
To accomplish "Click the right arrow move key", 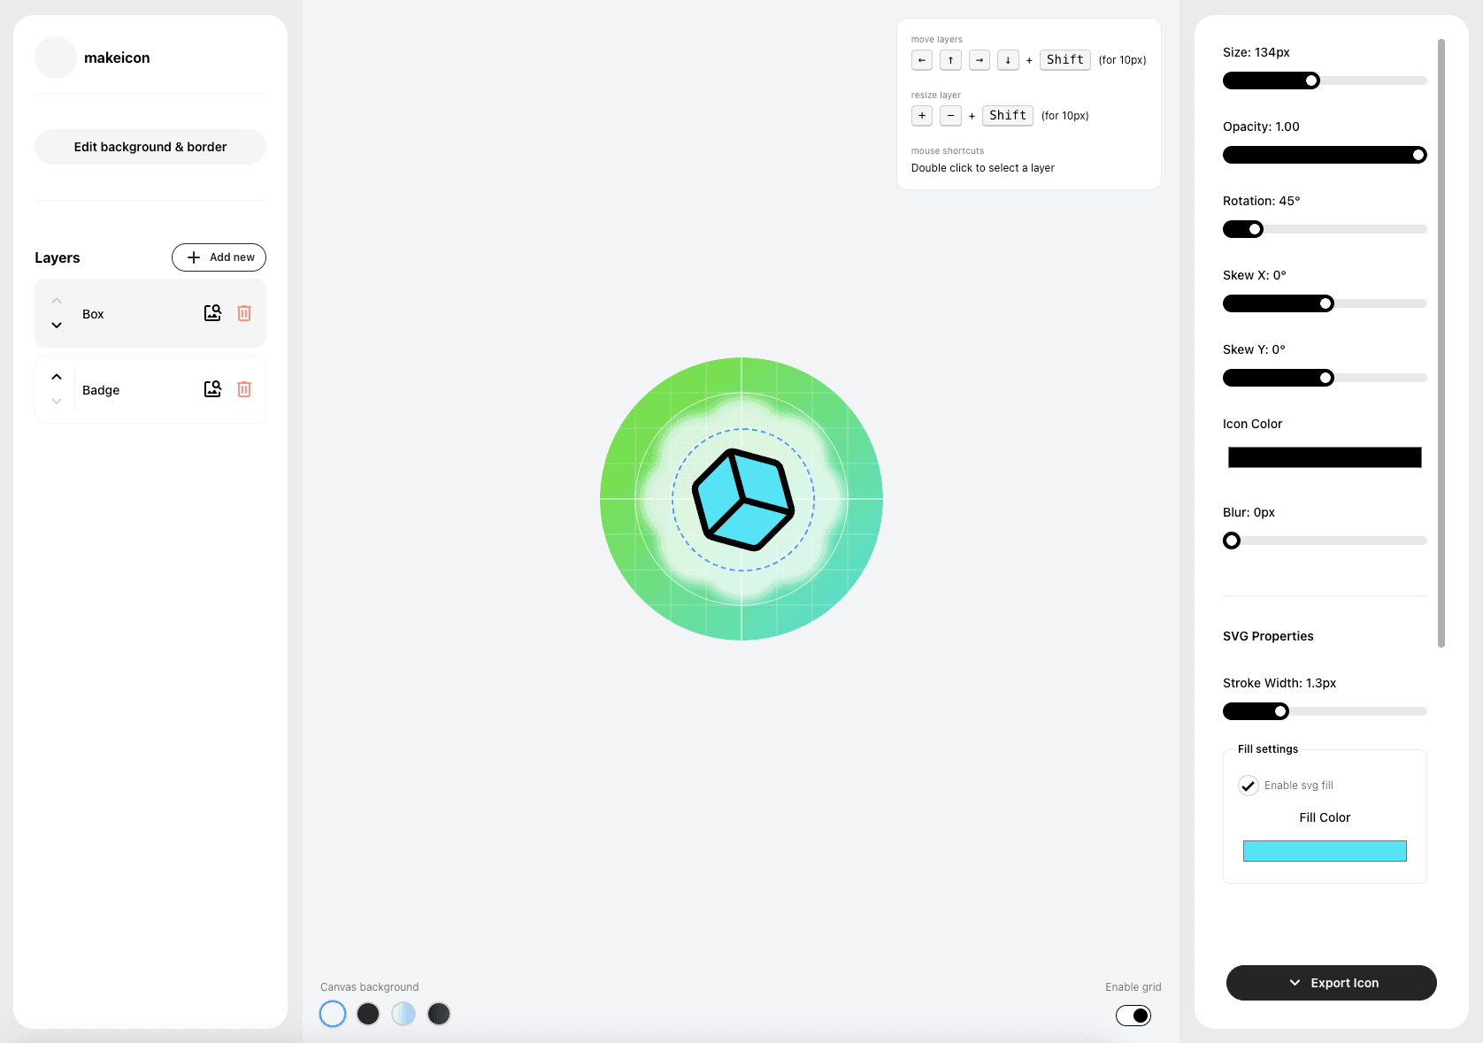I will pos(980,60).
